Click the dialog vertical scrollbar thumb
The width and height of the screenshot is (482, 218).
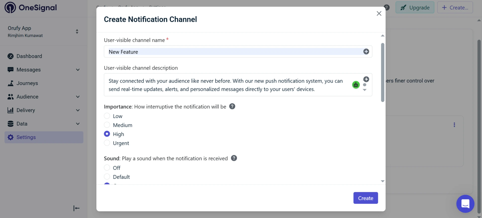coord(383,73)
